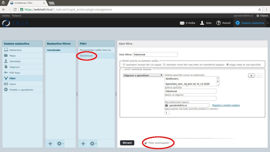Select 'izpolnjeni morajo biti vsi pogoji' radio
Image resolution: width=270 pixels, height=152 pixels.
(124, 64)
